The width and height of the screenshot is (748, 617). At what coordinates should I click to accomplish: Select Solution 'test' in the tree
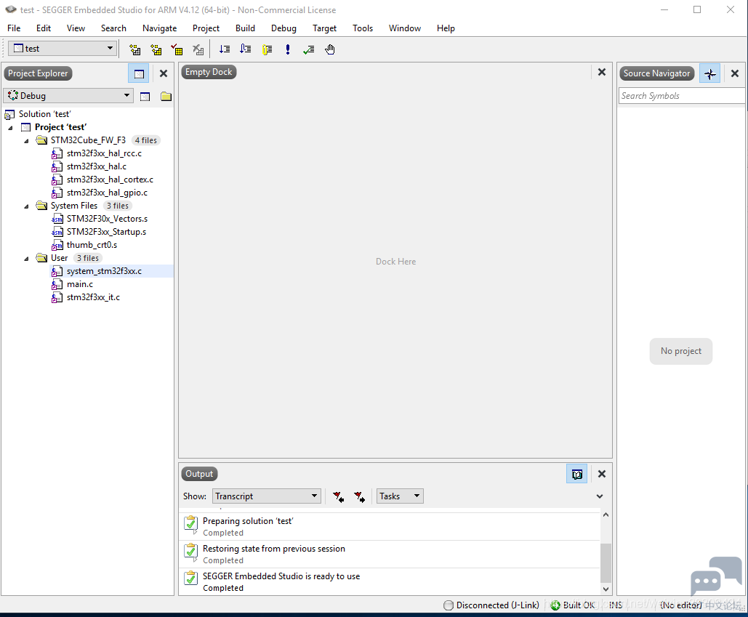point(44,114)
